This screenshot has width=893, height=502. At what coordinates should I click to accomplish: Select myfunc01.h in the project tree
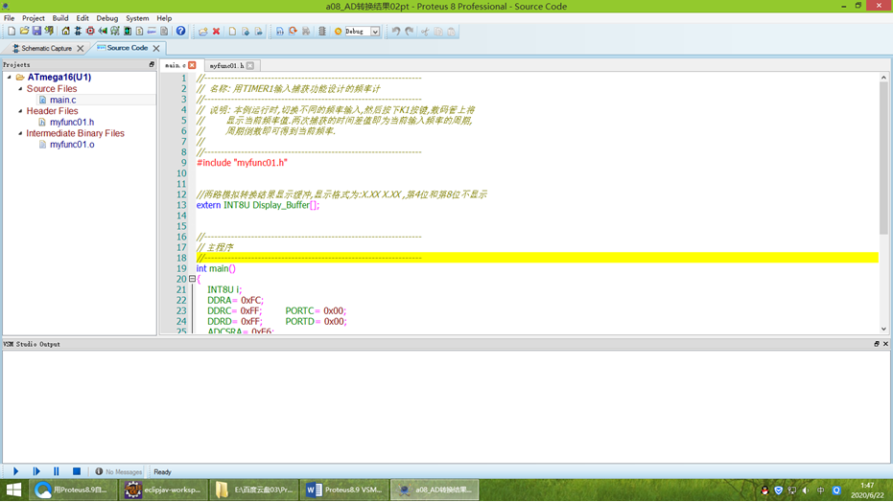pyautogui.click(x=72, y=122)
